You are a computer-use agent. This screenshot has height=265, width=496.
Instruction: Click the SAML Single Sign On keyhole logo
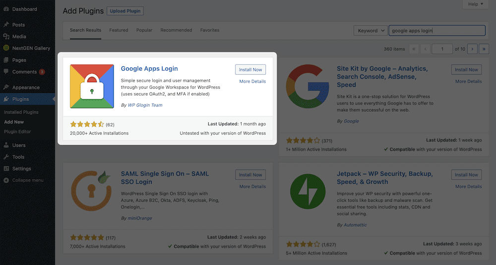click(92, 191)
